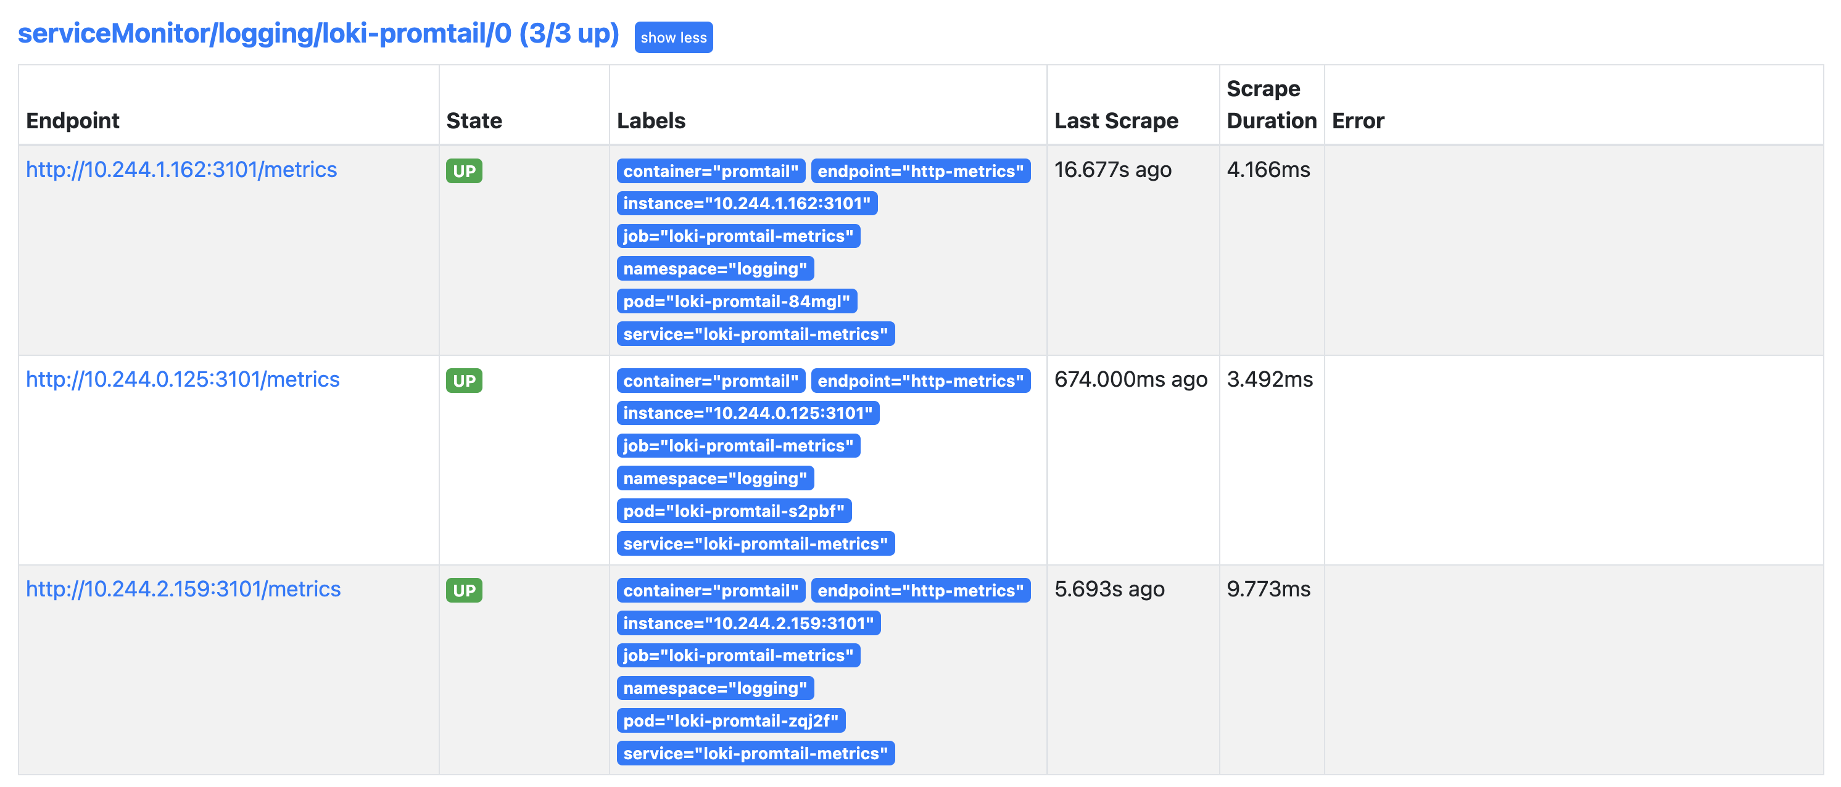Image resolution: width=1841 pixels, height=787 pixels.
Task: Click service="loki-promtail-metrics" label in s2pbf pod row
Action: tap(755, 544)
